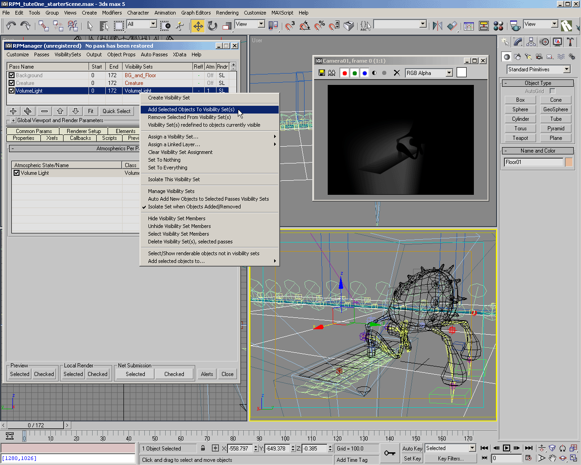Screen dimensions: 581x465
Task: Open the Floor01 object color swatch
Action: click(569, 162)
